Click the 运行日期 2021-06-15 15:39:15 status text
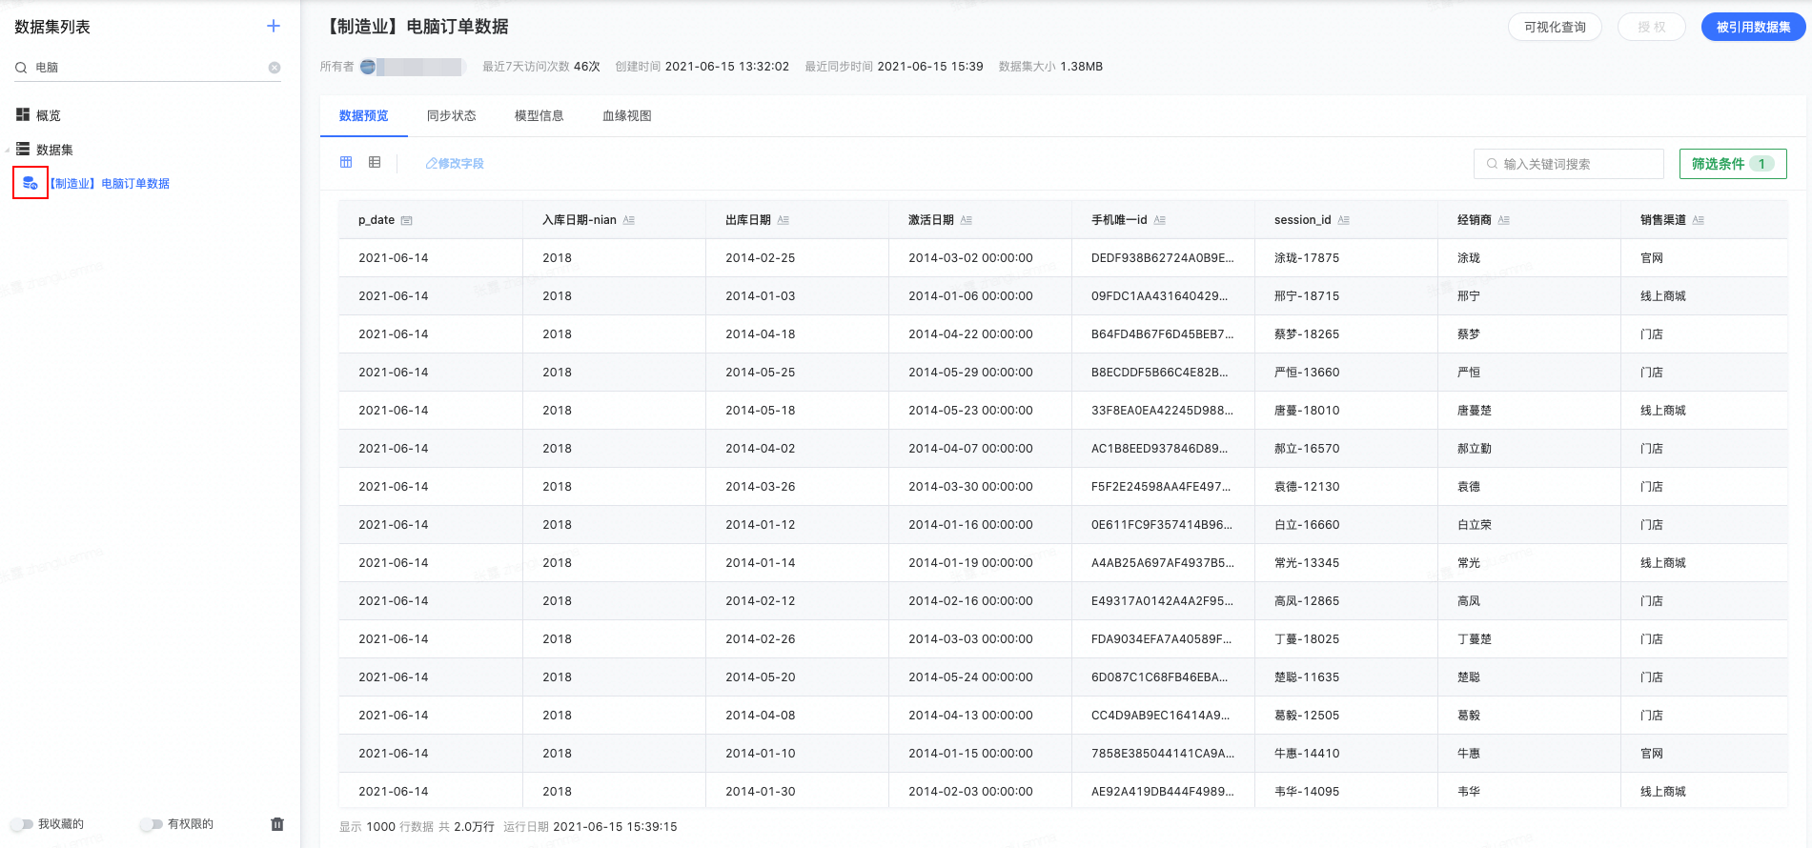The image size is (1812, 848). point(590,827)
